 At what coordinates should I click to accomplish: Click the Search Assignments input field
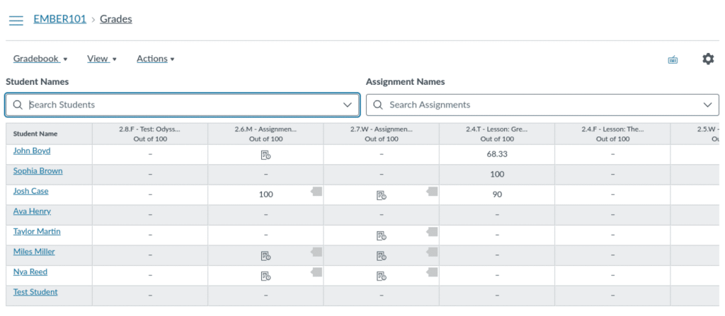(x=538, y=105)
